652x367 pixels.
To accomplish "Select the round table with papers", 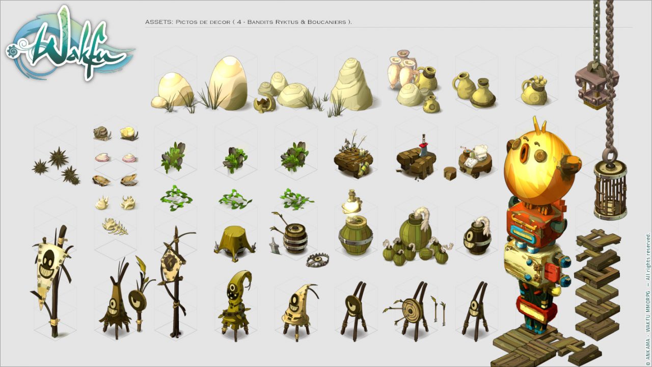I will (474, 161).
